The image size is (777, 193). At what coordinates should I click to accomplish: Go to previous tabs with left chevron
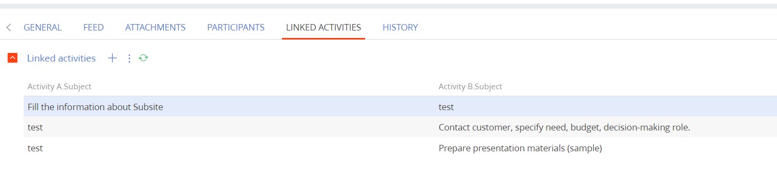pyautogui.click(x=9, y=27)
